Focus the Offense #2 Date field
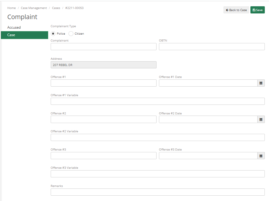269x201 pixels. (x=208, y=119)
